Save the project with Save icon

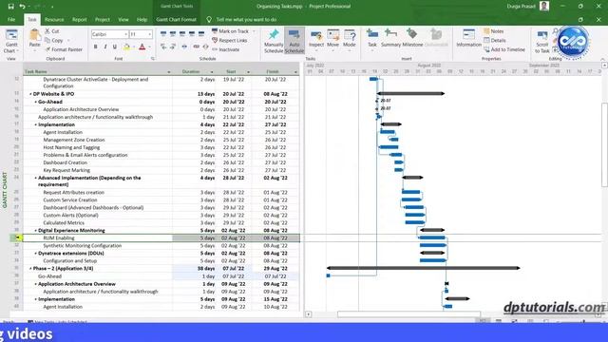[10, 7]
